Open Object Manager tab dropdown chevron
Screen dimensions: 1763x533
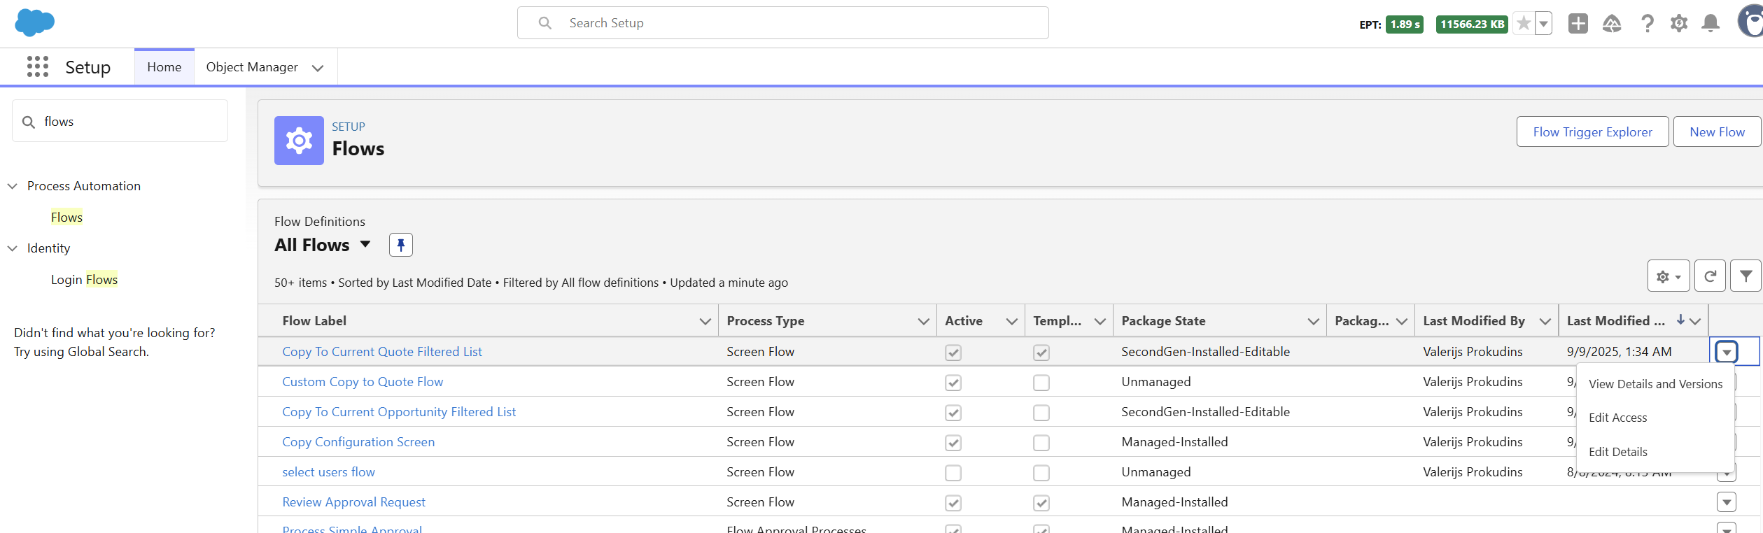point(318,68)
